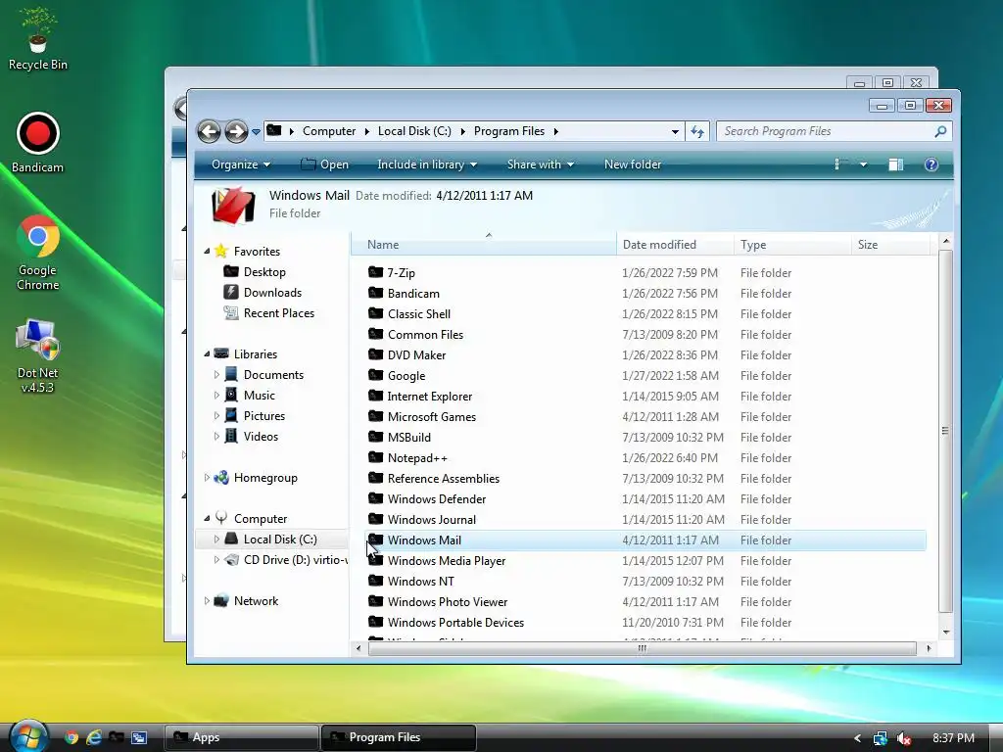Click the network tray icon
Viewport: 1003px width, 752px height.
881,738
